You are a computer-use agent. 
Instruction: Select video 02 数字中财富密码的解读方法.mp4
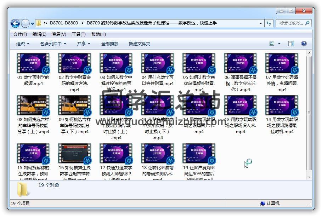(74, 73)
